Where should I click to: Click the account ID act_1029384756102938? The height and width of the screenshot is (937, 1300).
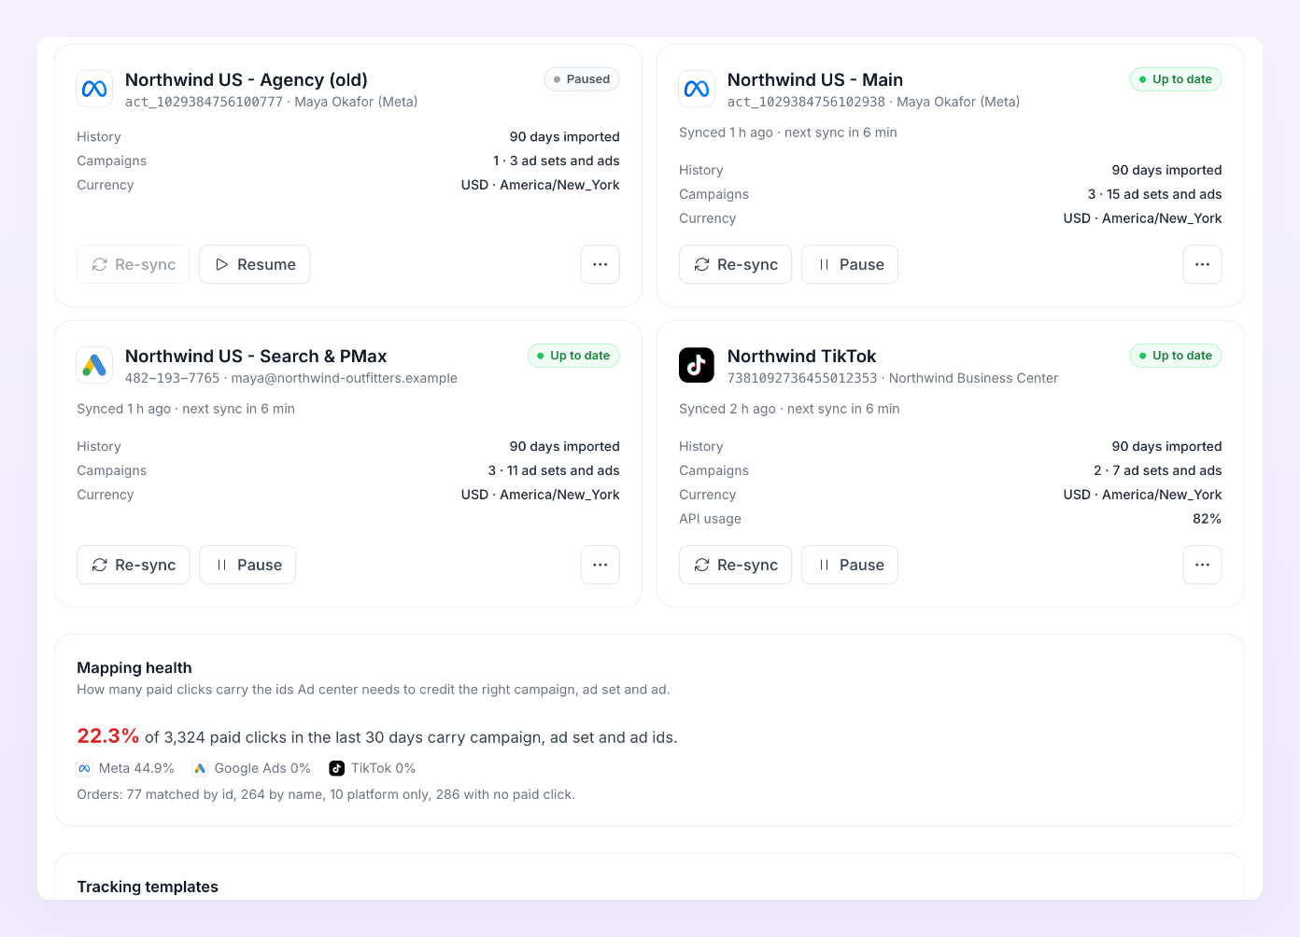(x=806, y=102)
